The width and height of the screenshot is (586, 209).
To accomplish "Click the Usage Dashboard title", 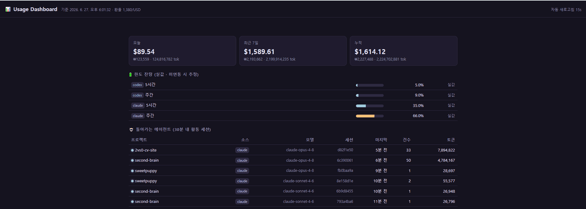I will click(x=35, y=9).
